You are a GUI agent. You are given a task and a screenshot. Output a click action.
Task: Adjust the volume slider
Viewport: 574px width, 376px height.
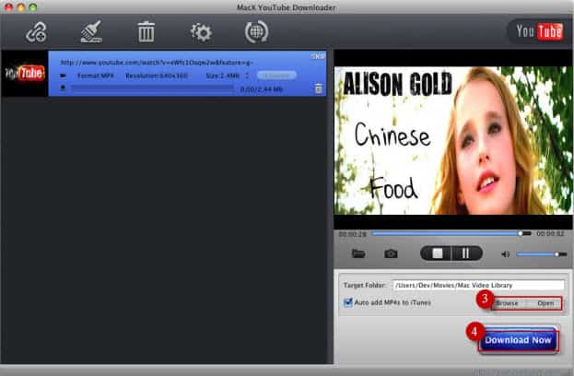[x=542, y=254]
